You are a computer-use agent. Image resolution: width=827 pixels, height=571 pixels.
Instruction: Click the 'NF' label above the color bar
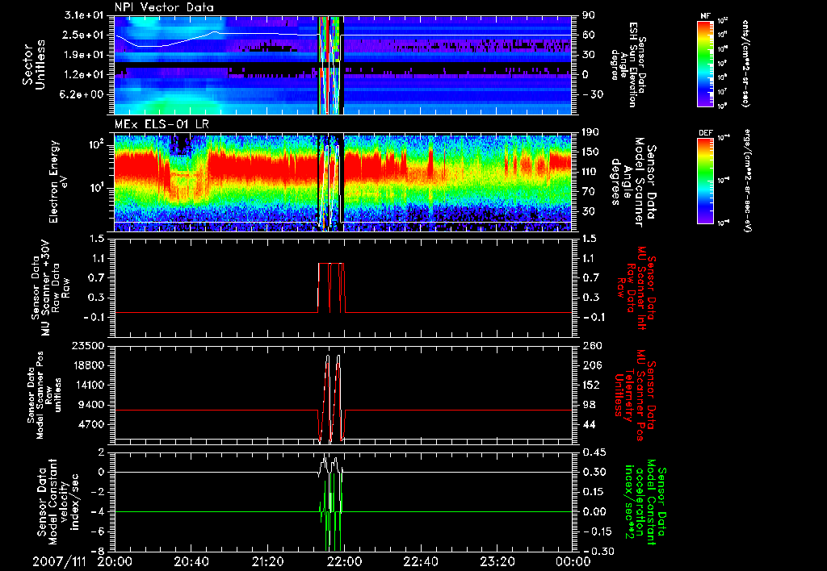[x=706, y=16]
